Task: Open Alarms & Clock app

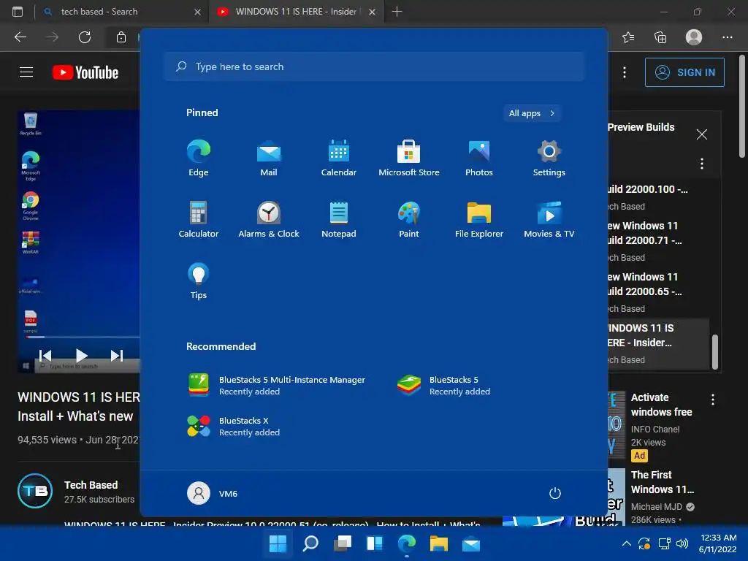Action: [x=269, y=219]
